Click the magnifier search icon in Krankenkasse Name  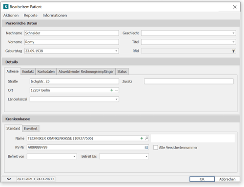click(146, 138)
